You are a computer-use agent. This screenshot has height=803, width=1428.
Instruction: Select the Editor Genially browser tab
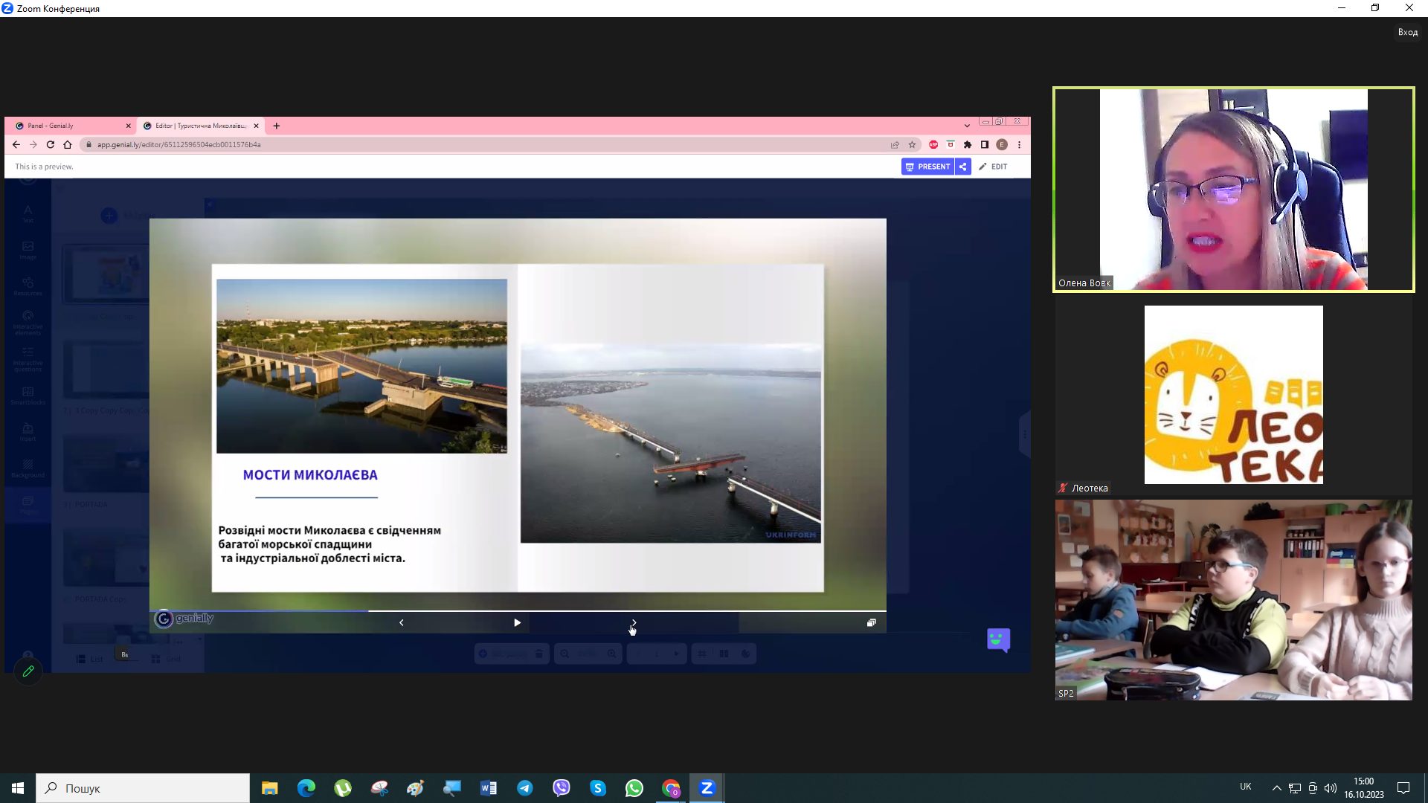(x=197, y=126)
